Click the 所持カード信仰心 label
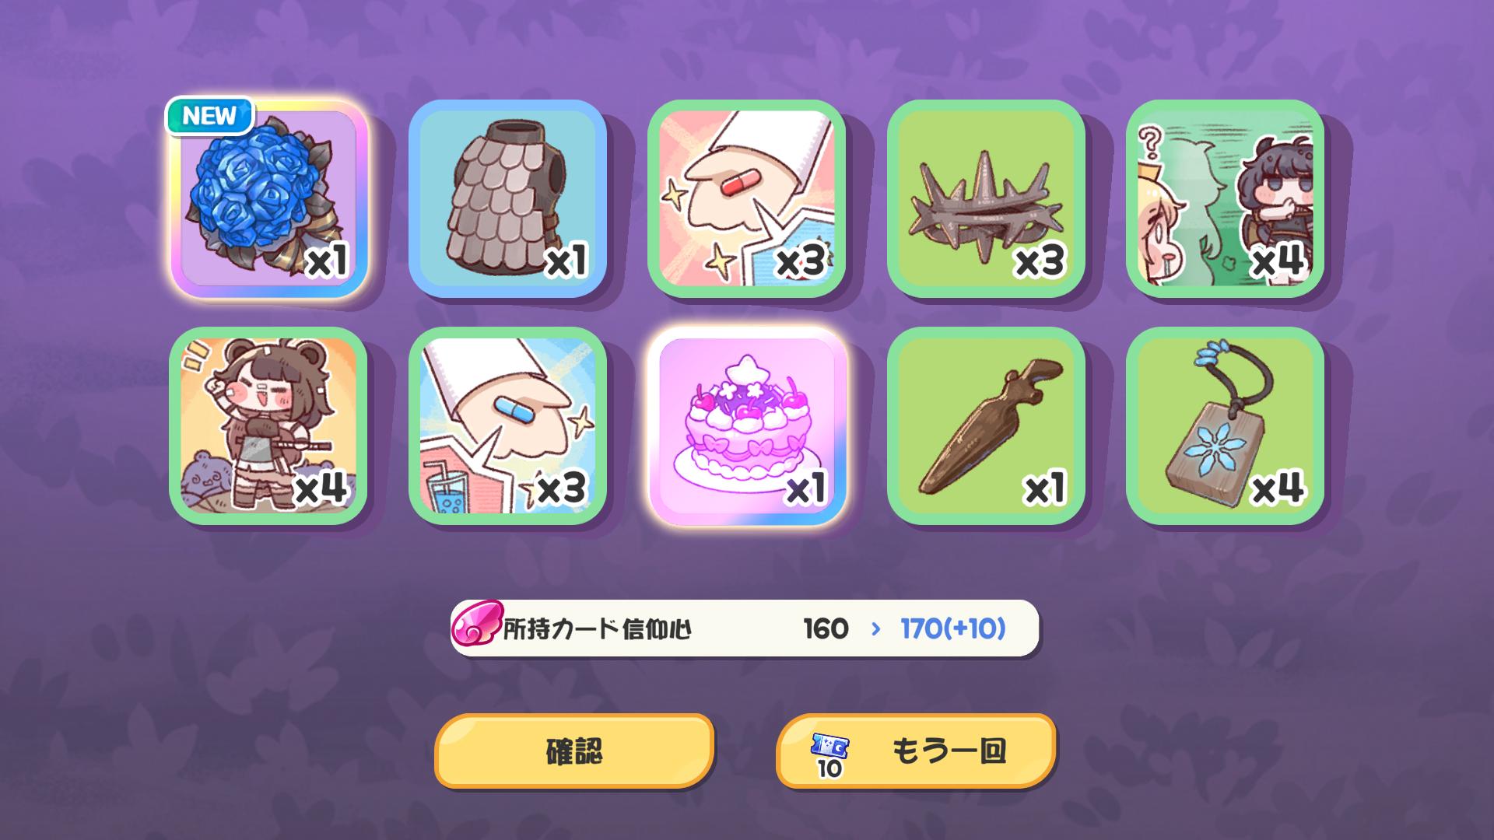Viewport: 1494px width, 840px height. coord(597,628)
